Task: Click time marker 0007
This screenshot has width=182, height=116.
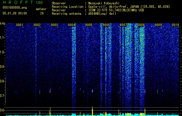Action: click(x=124, y=25)
